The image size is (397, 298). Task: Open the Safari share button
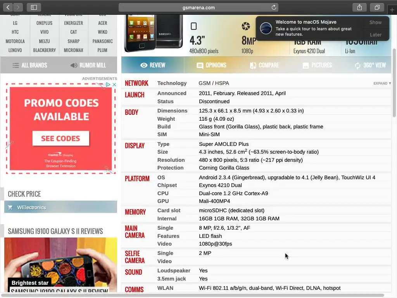359,7
